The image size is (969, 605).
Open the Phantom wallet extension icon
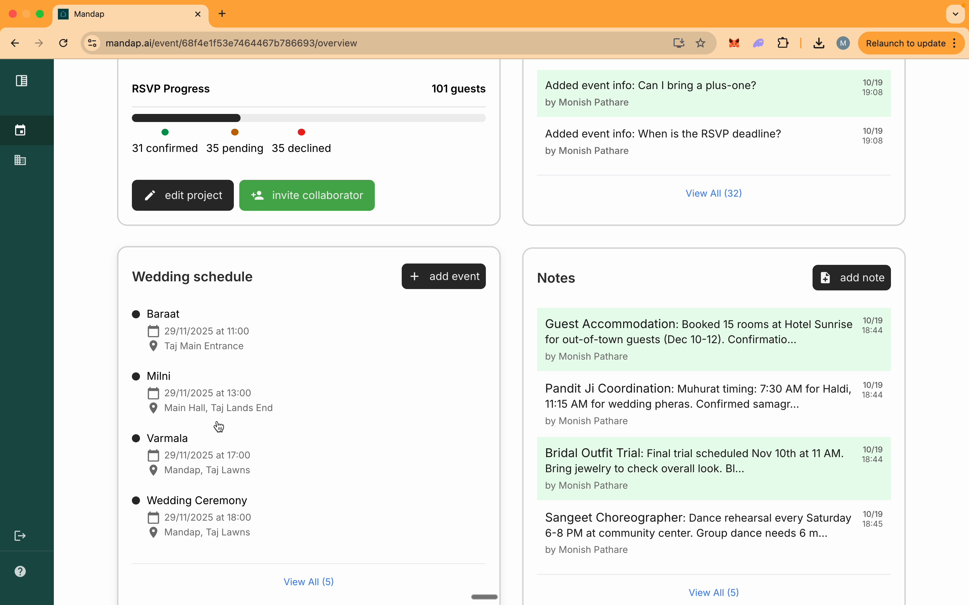758,43
